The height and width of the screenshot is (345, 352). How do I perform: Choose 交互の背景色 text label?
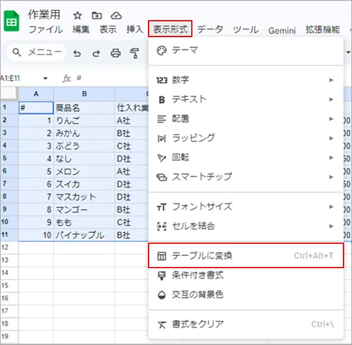click(197, 294)
